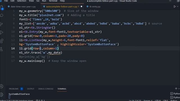Switch to the PROBLEMS panel tab
180x101 pixels.
point(14,89)
